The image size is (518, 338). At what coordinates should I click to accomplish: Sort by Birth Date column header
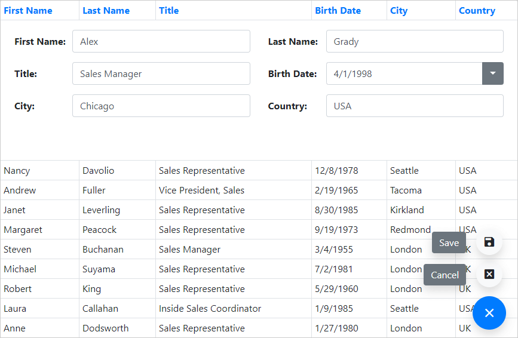pyautogui.click(x=338, y=11)
